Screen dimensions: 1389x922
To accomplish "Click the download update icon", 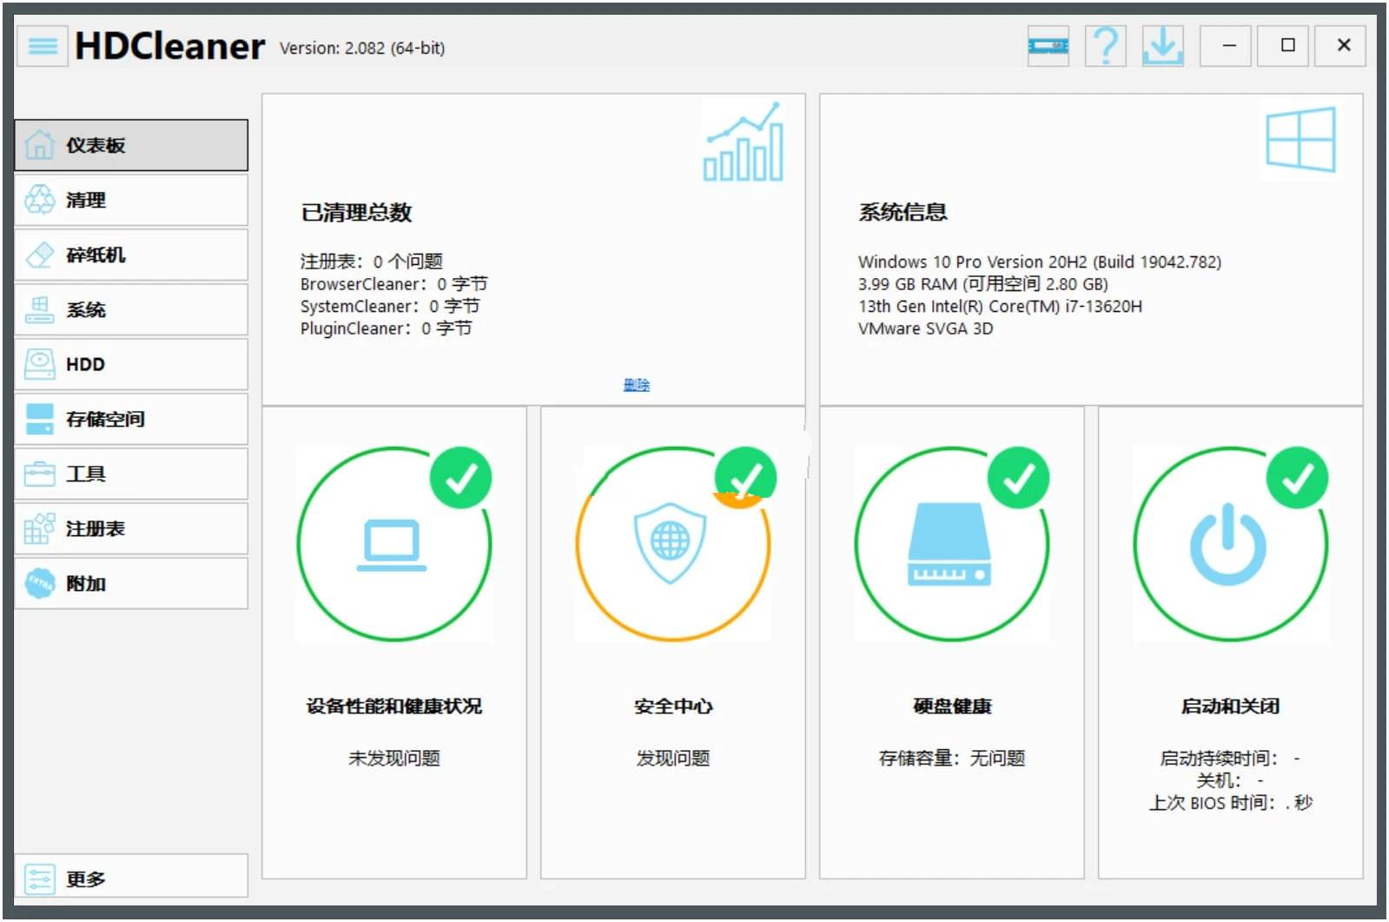I will pos(1162,46).
